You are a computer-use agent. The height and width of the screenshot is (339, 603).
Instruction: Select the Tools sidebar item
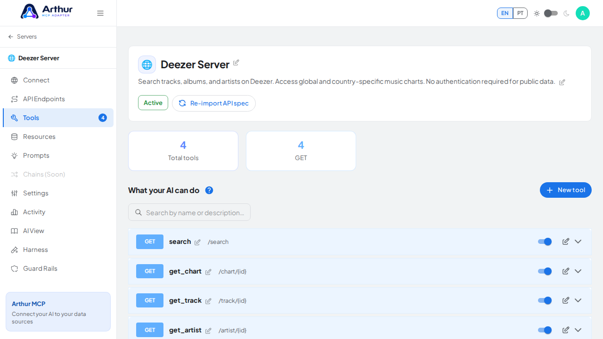pos(58,118)
